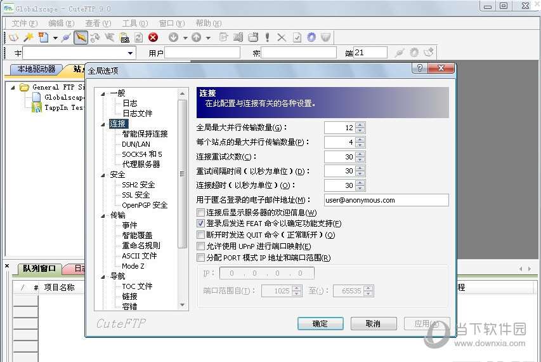Click the Refresh toolbar icon
541x362 pixels.
(139, 37)
